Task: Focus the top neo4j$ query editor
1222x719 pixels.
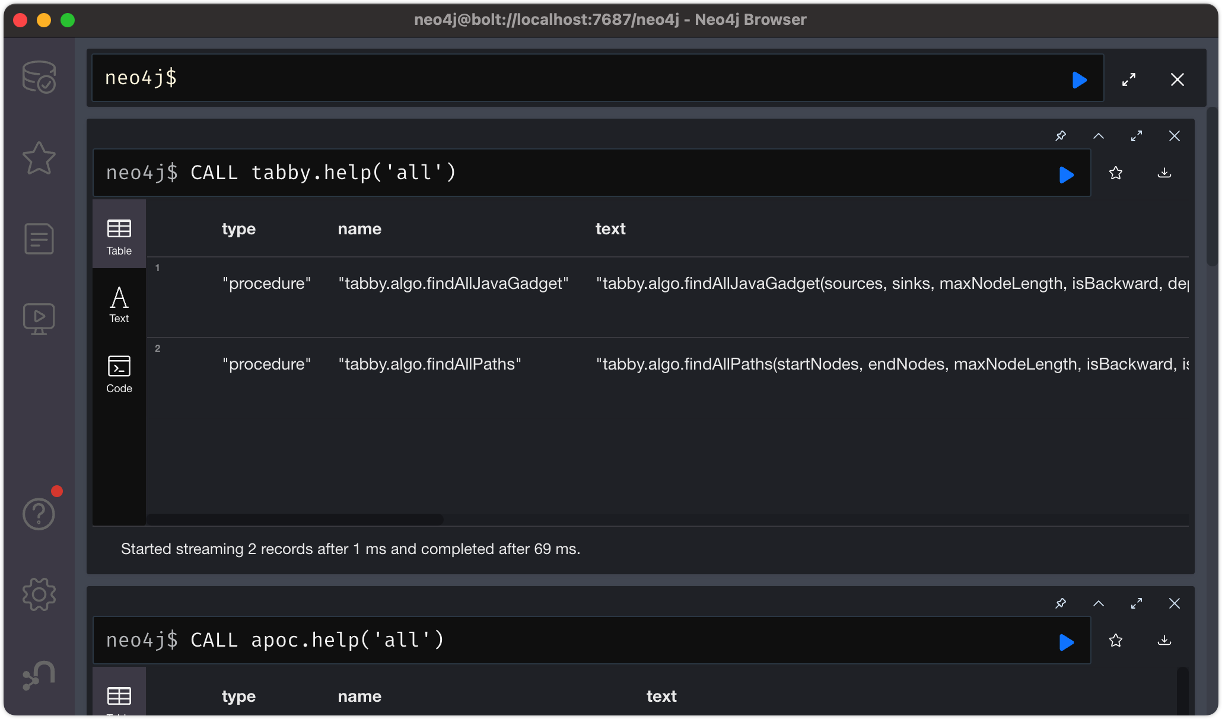Action: [593, 78]
